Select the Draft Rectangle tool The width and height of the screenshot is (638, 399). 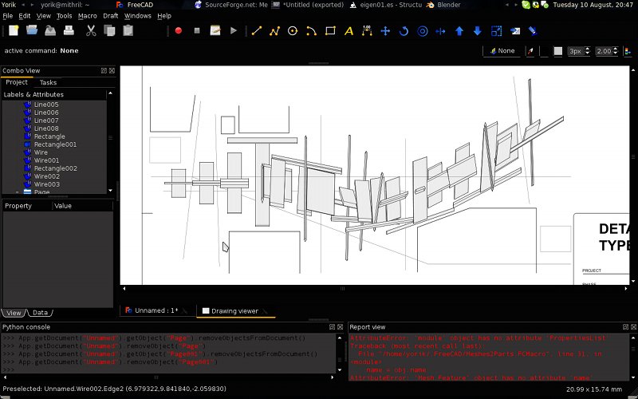[330, 31]
